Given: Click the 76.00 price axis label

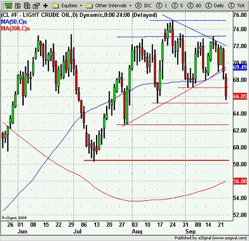Looking at the screenshot, I should (240, 15).
